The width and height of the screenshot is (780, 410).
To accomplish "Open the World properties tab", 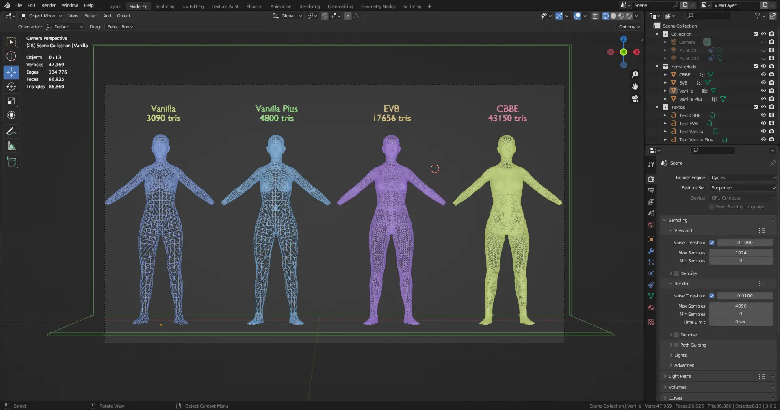I will (651, 225).
